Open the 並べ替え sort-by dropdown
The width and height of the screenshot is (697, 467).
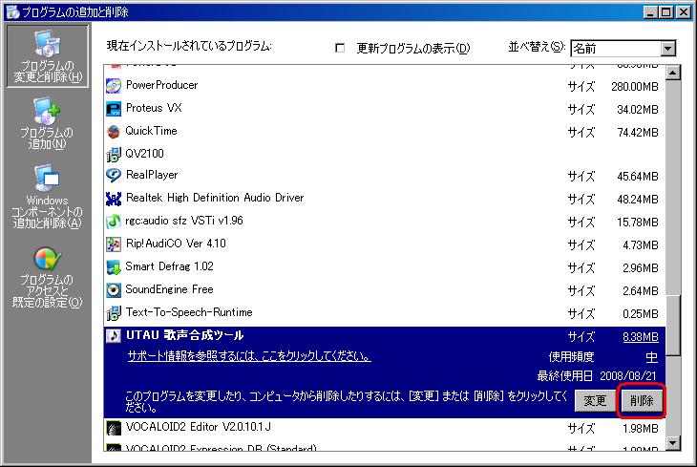point(623,48)
